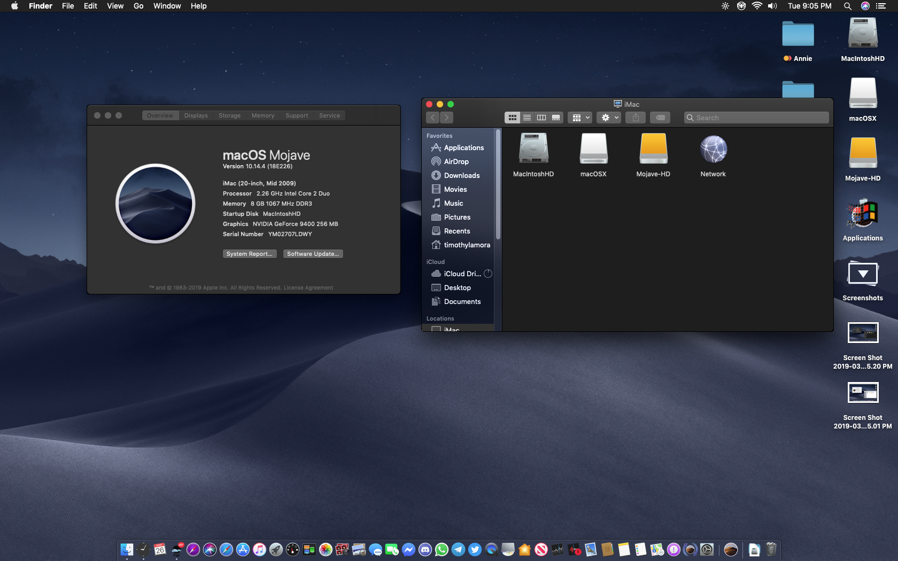Open WhatsApp from the Dock
The width and height of the screenshot is (898, 561).
tap(442, 549)
